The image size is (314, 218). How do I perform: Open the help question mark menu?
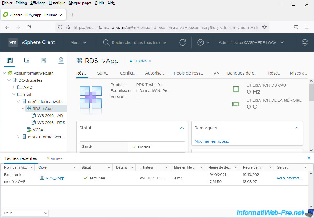(203, 42)
